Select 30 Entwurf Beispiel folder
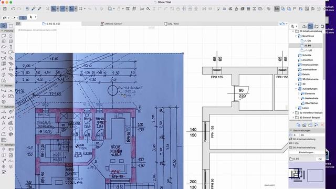Image resolution: width=336 pixels, height=189 pixels. coord(310,118)
